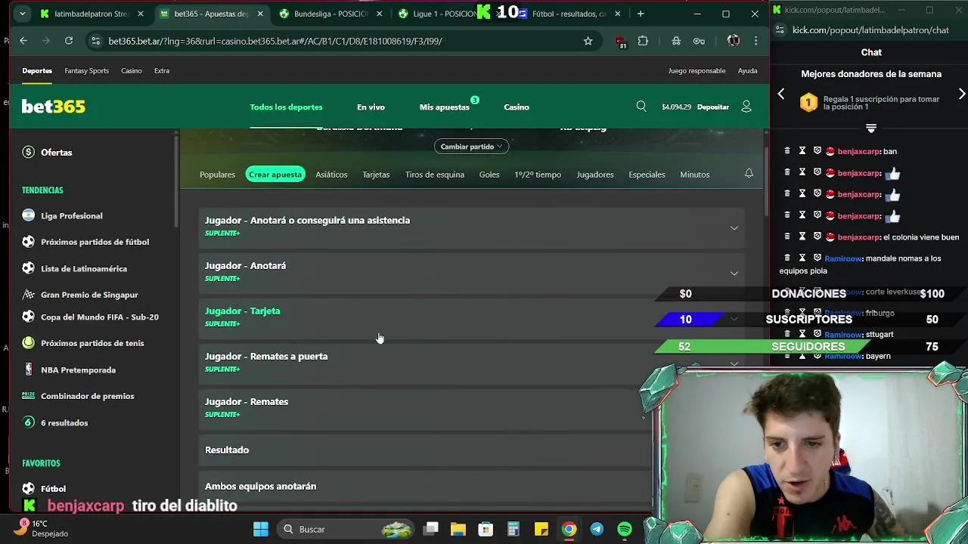968x544 pixels.
Task: Open the Chrome extensions puzzle icon
Action: pos(643,41)
